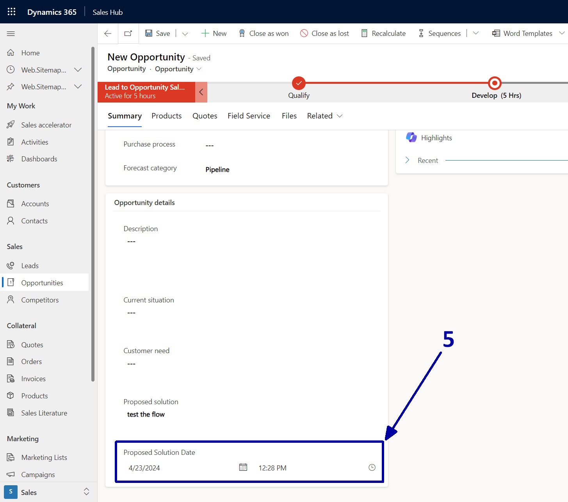Open Campaigns in the sidebar
Viewport: 568px width, 502px height.
(x=45, y=474)
